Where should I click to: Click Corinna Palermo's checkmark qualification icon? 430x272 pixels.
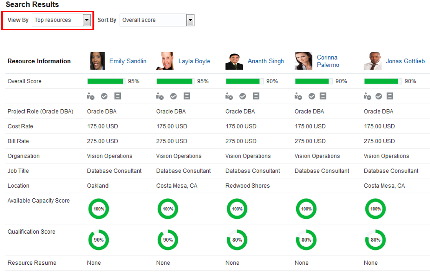(312, 96)
